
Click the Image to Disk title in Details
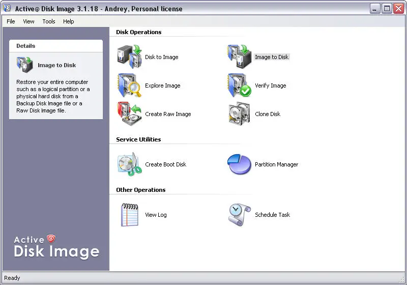[x=56, y=65]
